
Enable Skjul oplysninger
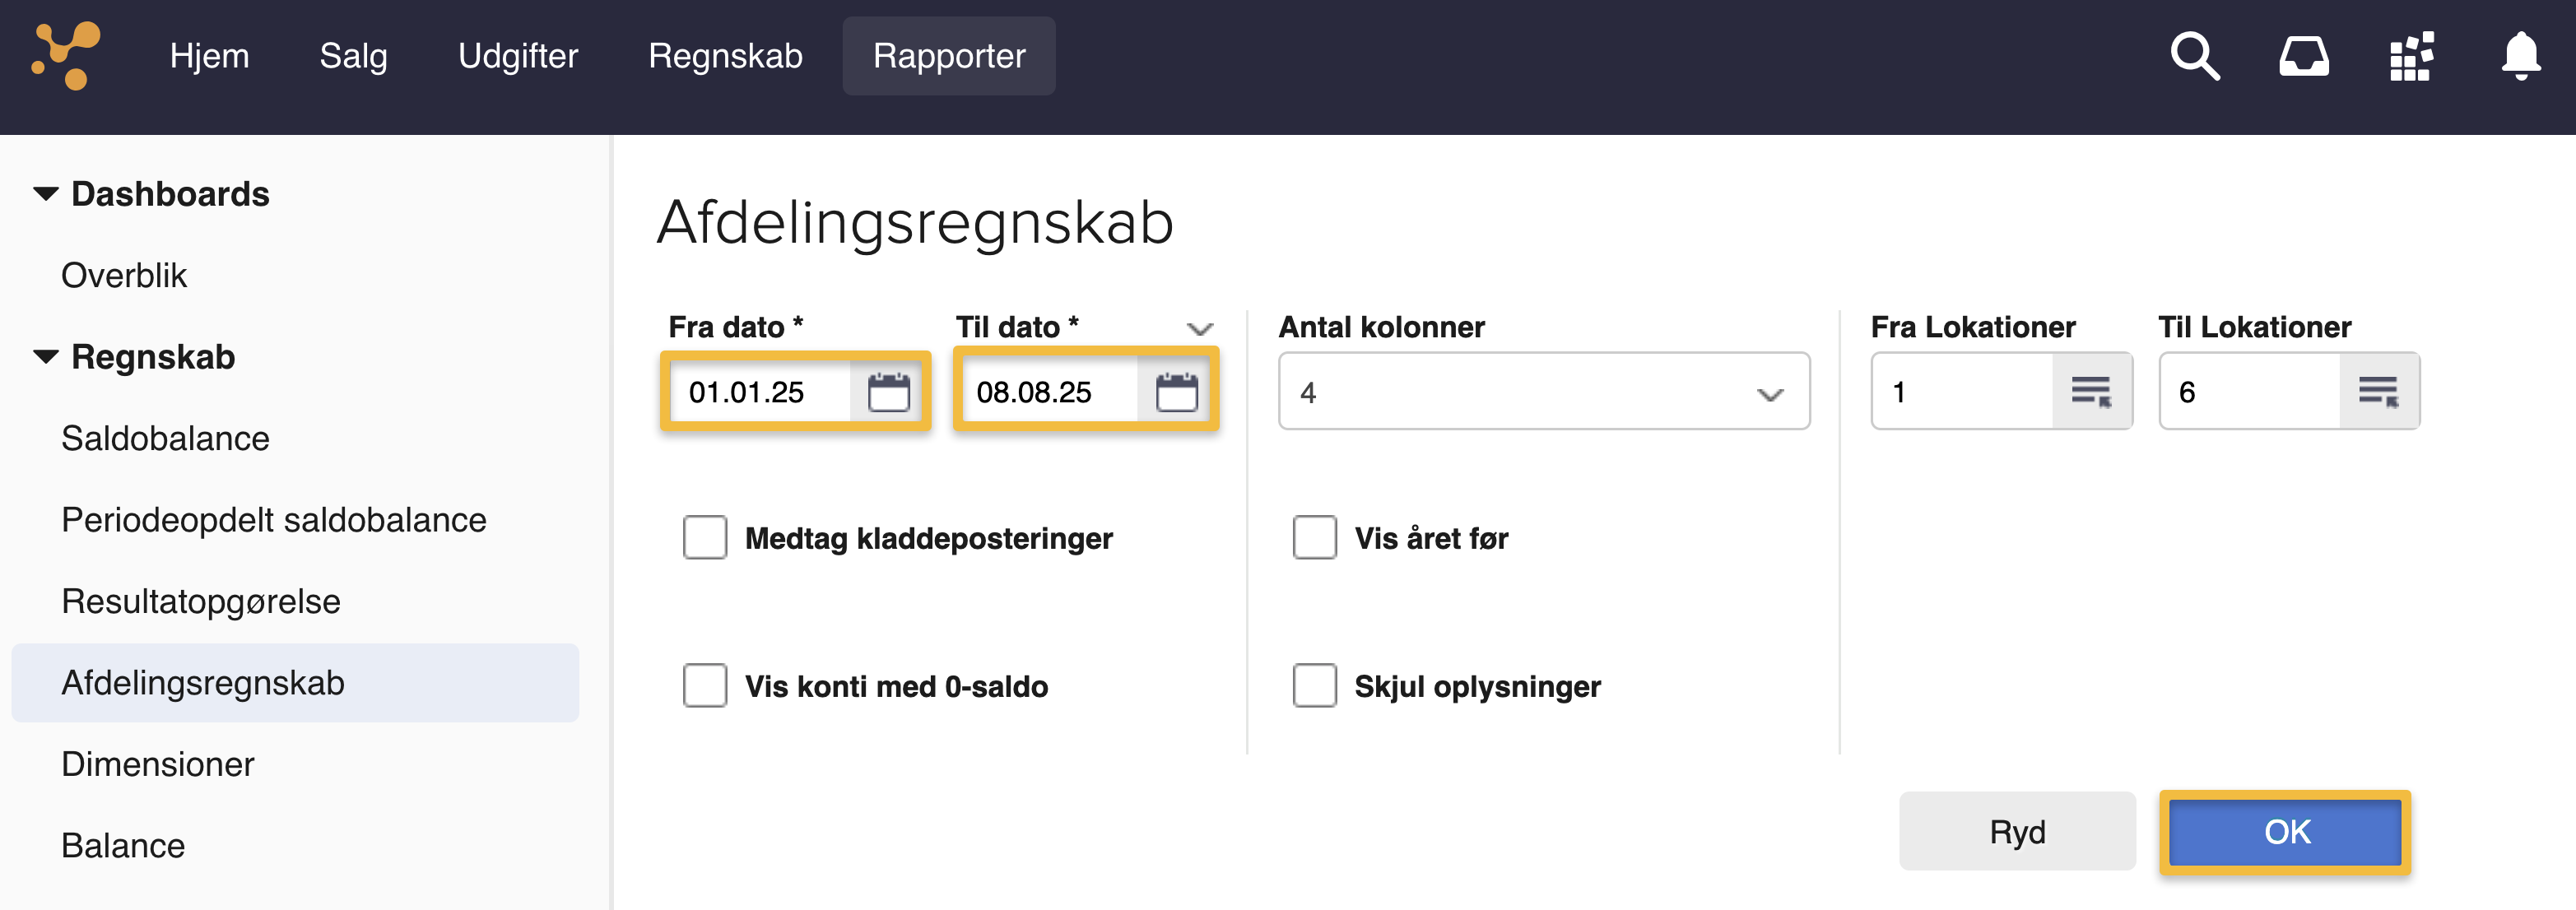click(1315, 686)
